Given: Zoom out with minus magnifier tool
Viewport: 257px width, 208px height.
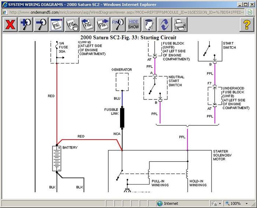Looking at the screenshot, I should pyautogui.click(x=41, y=25).
